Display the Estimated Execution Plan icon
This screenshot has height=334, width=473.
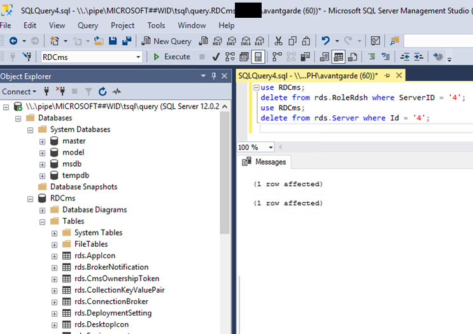[230, 57]
